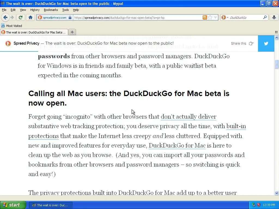Image resolution: width=279 pixels, height=209 pixels.
Task: Click the scrollbar down arrow
Action: 277,193
